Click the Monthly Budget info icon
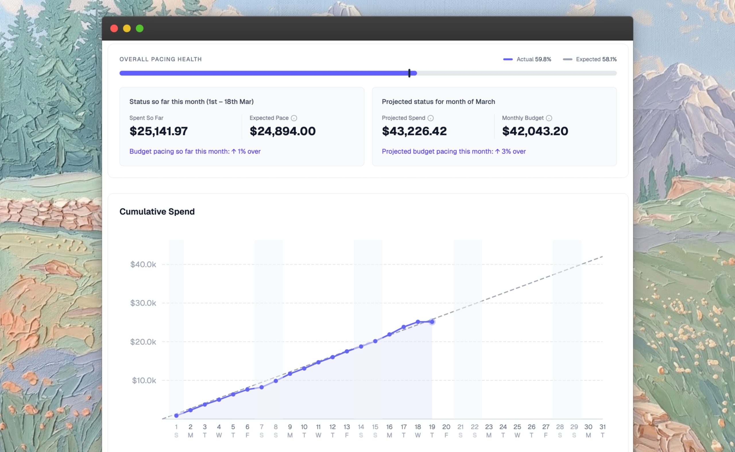The height and width of the screenshot is (452, 735). coord(549,118)
